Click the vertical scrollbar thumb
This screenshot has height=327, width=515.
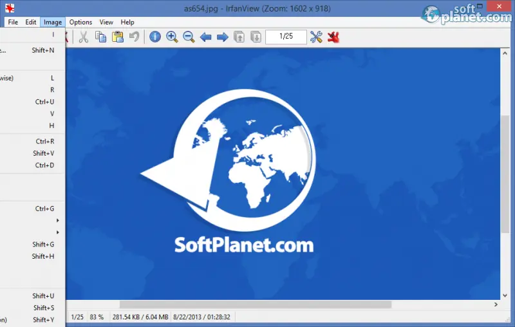(505, 174)
